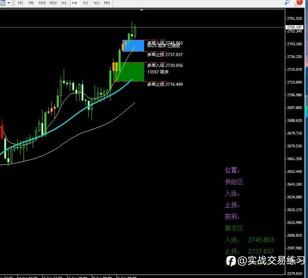The image size is (308, 278).
Task: Select the H4 timeframe button
Action: point(75,3)
